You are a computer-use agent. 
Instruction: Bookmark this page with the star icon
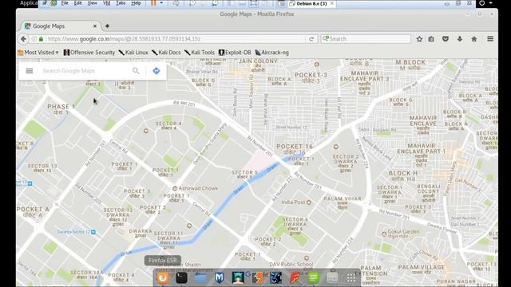coord(419,39)
